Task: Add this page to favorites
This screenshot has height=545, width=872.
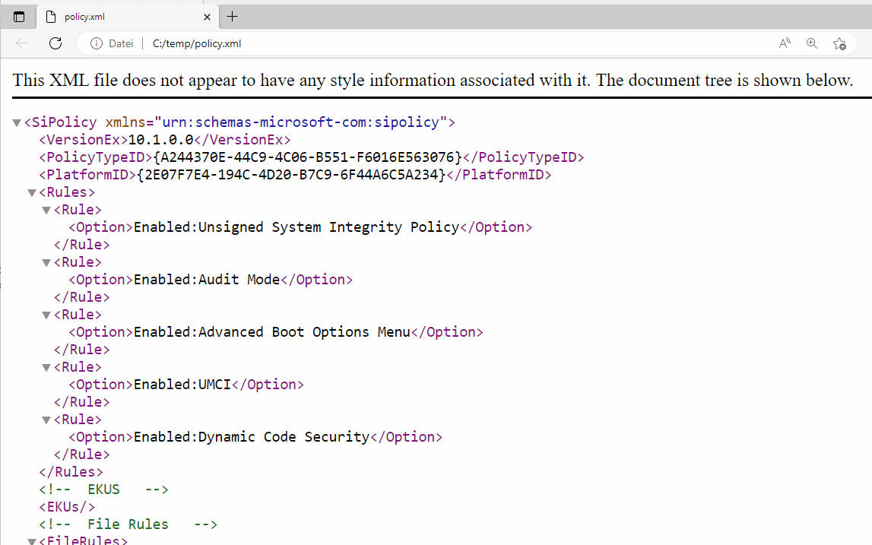Action: tap(840, 44)
